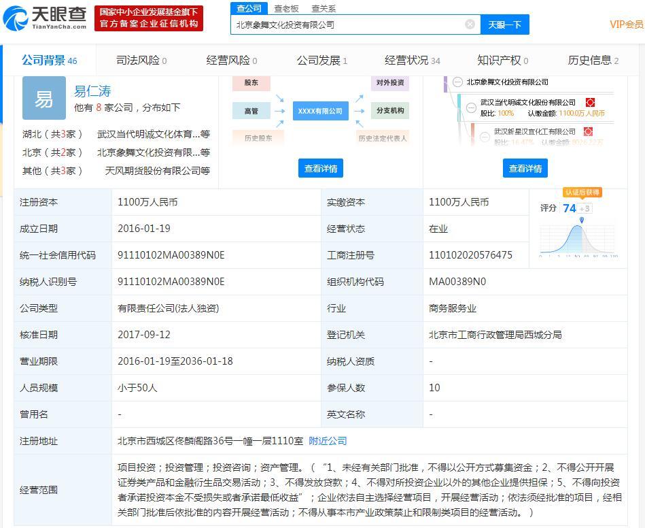Collapse the 北京象舞文化投资有限公司 tree node

pos(458,82)
